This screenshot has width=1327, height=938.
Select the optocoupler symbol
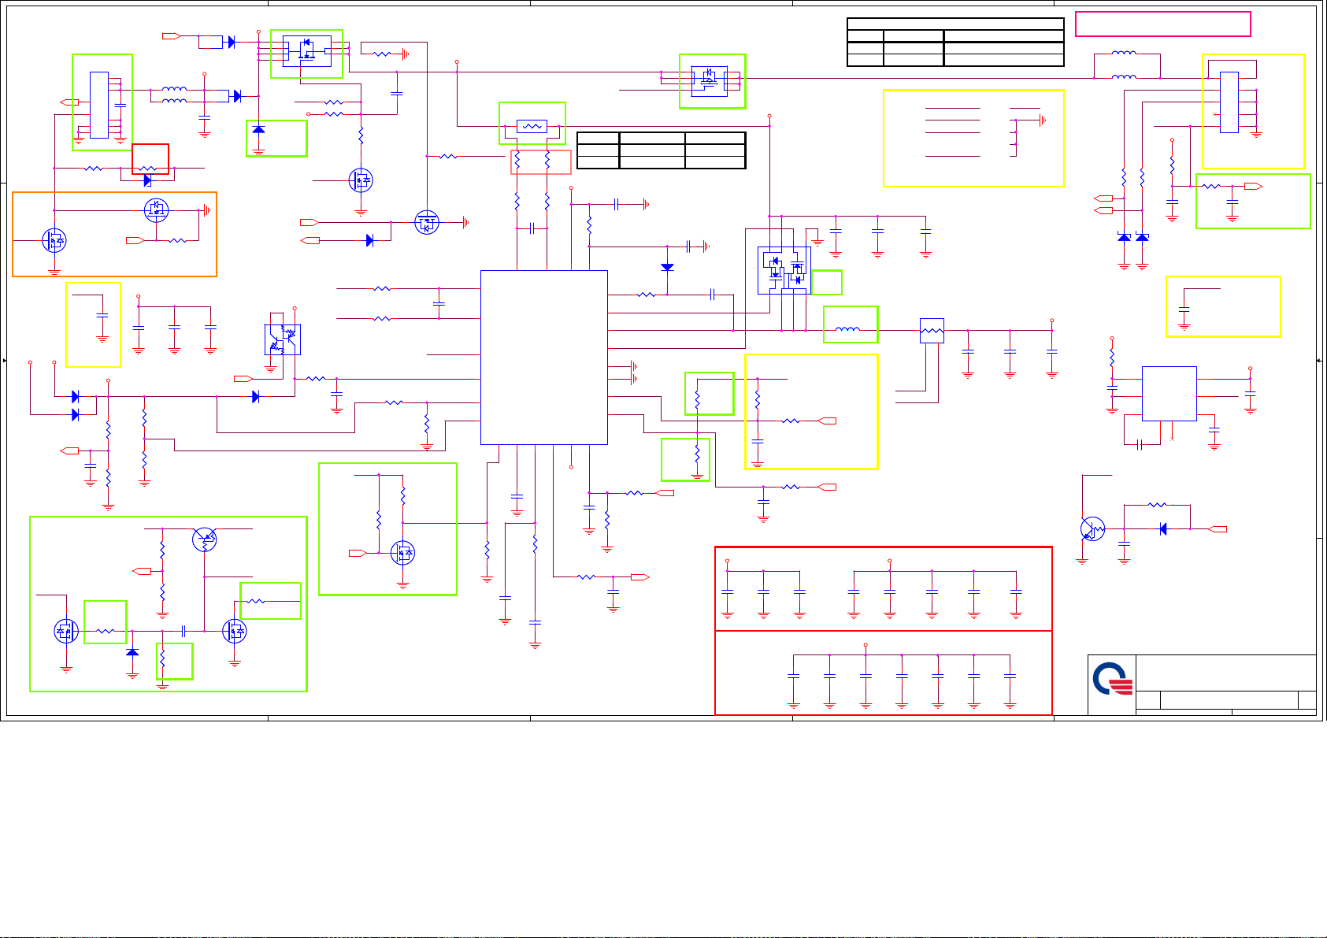[282, 339]
